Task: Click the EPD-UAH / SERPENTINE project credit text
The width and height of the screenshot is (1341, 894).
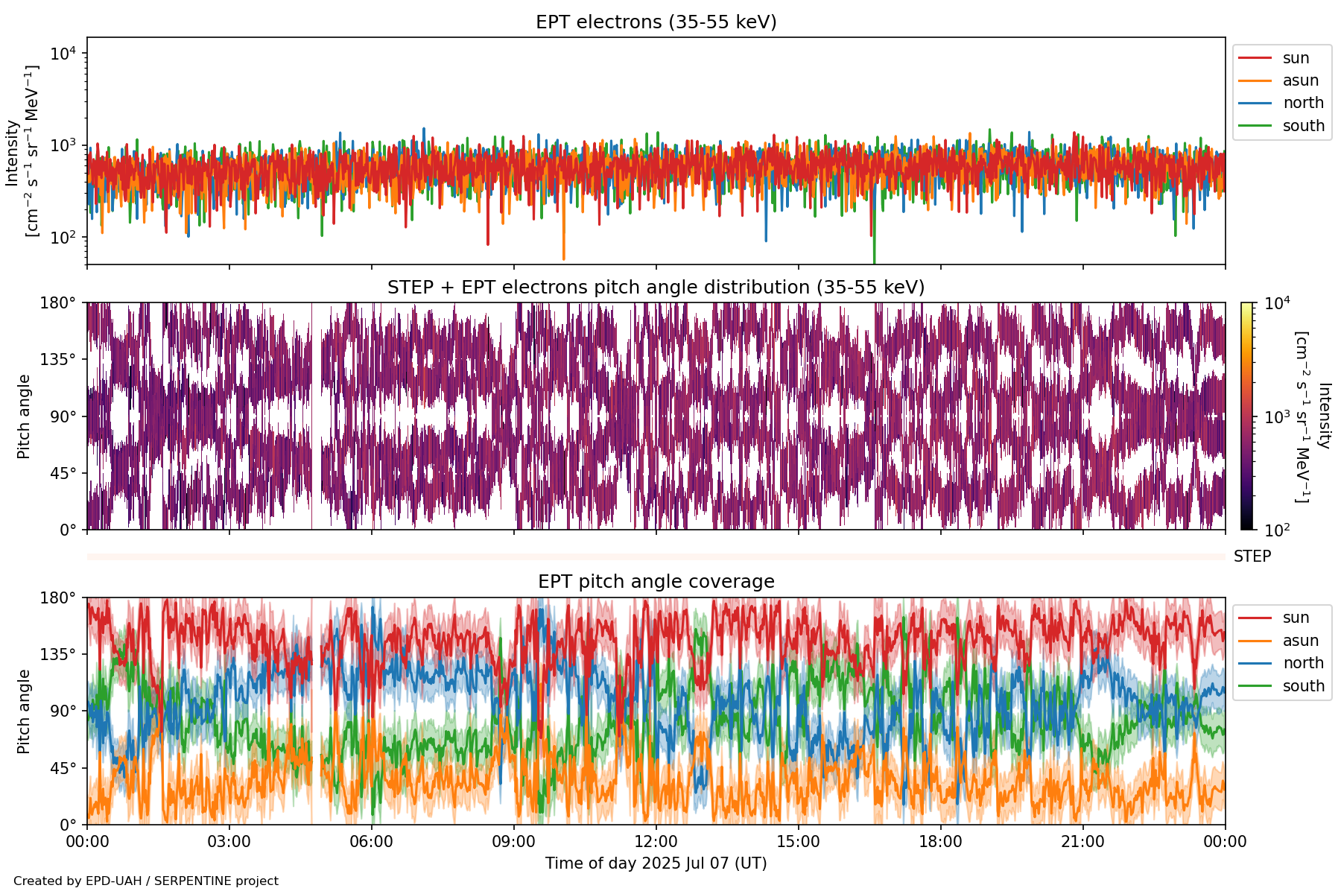Action: coord(146,881)
